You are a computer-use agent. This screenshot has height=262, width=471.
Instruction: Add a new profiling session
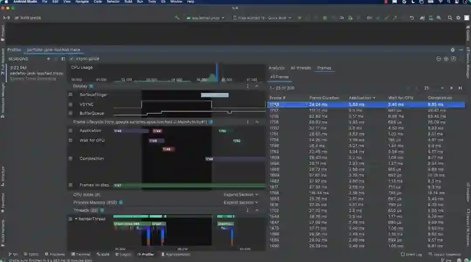tap(48, 59)
